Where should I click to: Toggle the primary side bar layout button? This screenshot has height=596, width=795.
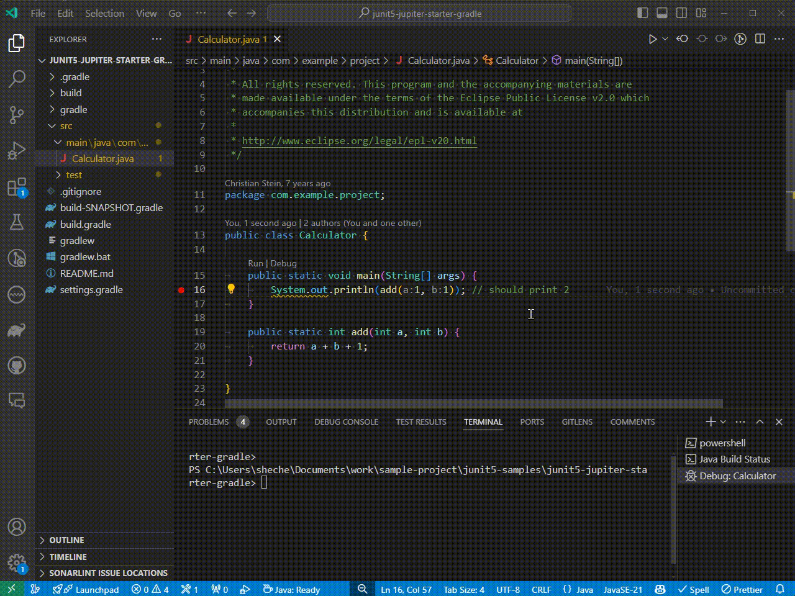pyautogui.click(x=643, y=13)
